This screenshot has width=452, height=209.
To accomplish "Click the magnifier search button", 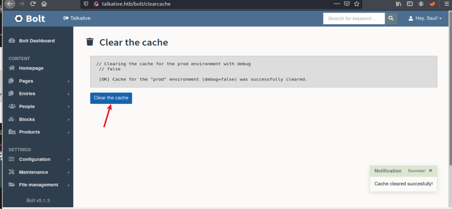I will tap(391, 18).
